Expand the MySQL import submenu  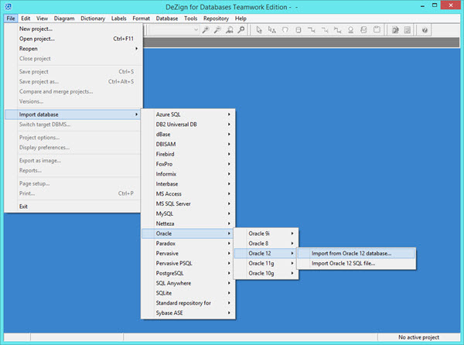coord(188,213)
